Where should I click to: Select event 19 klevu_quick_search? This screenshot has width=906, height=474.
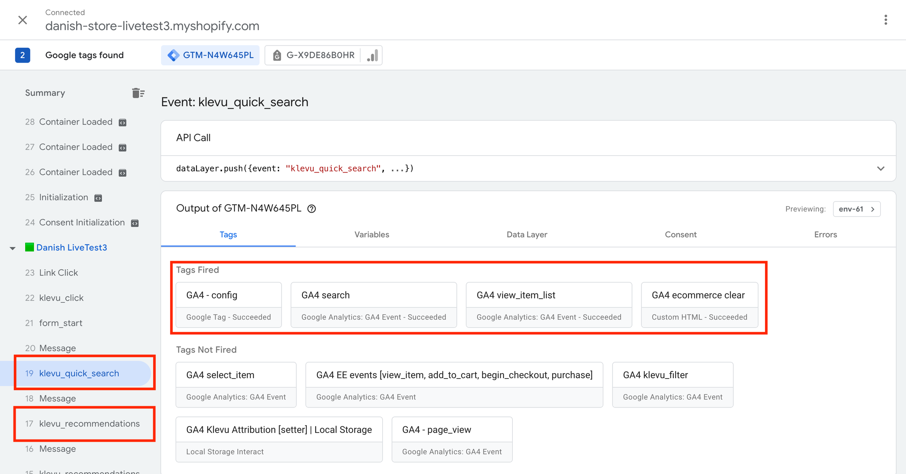click(75, 373)
